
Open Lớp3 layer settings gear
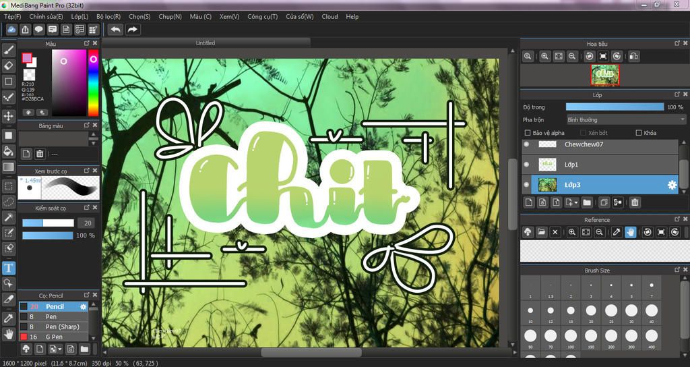point(672,185)
